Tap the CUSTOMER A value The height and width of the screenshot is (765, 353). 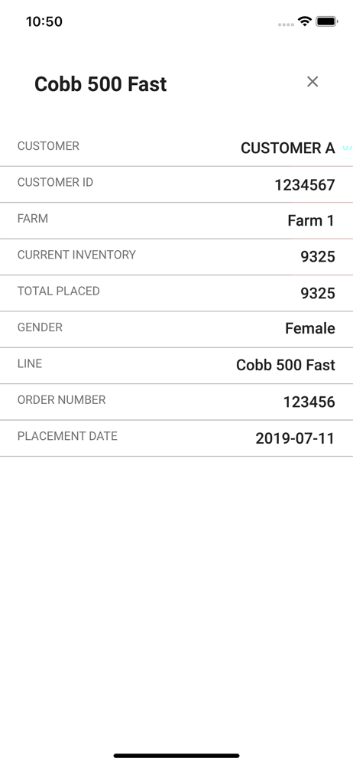287,148
